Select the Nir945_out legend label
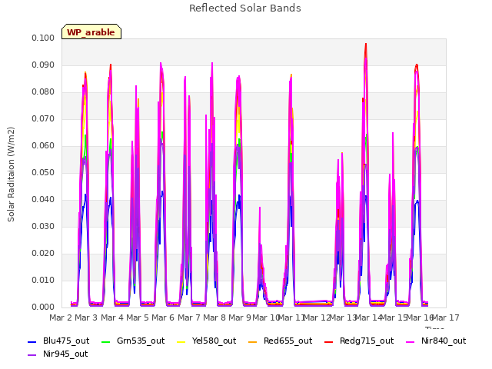492x369 pixels. (65, 354)
